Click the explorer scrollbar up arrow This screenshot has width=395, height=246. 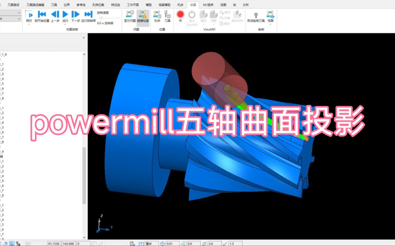pyautogui.click(x=84, y=55)
